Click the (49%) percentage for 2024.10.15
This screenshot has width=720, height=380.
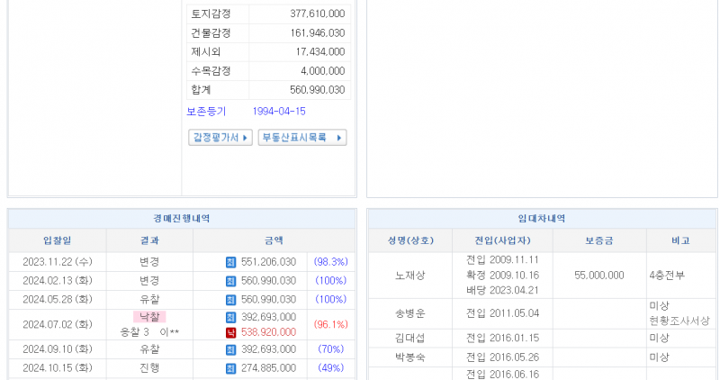330,367
